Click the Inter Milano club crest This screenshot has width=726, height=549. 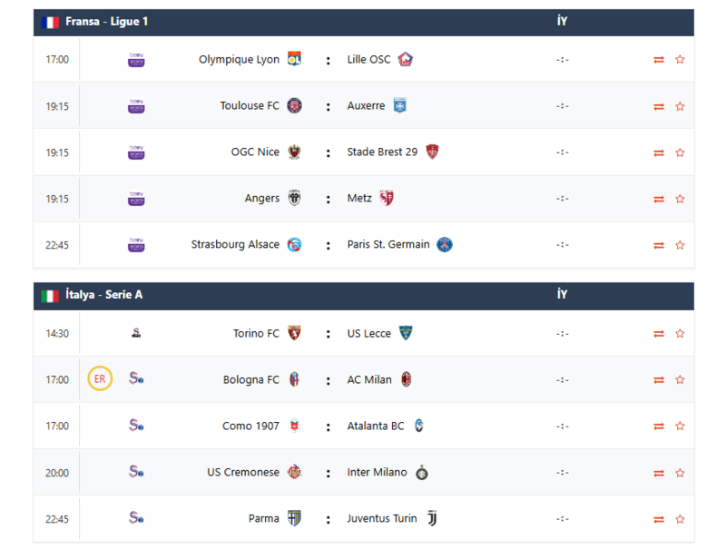point(422,473)
